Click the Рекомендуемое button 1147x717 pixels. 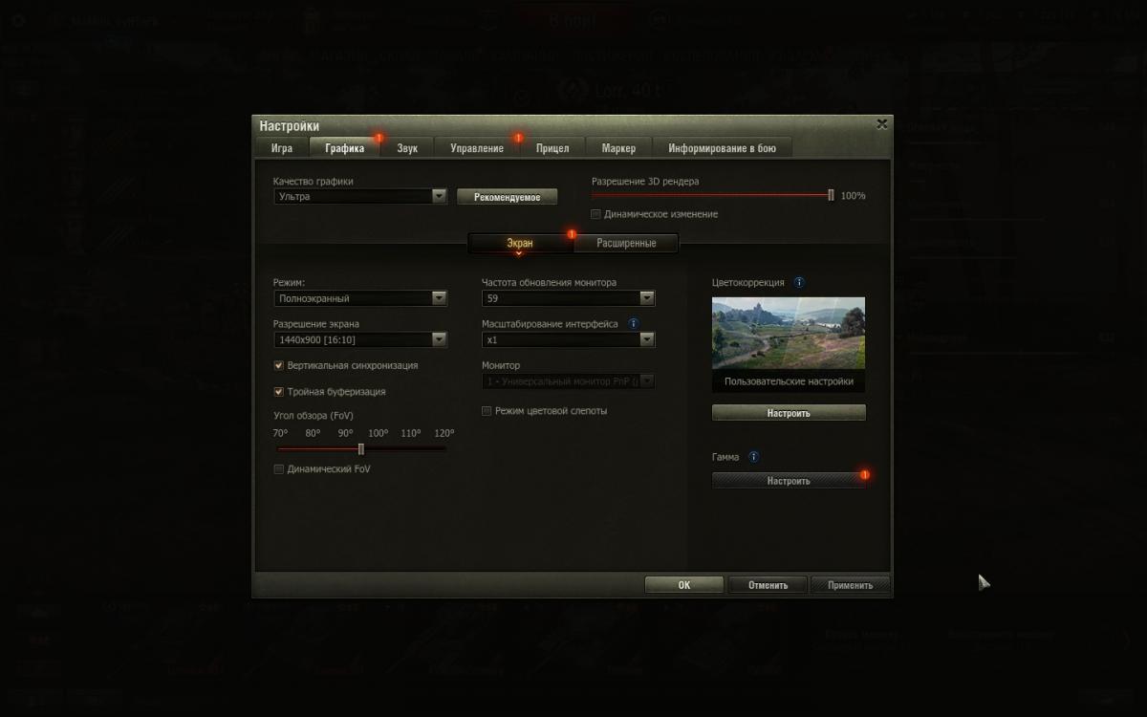coord(507,197)
